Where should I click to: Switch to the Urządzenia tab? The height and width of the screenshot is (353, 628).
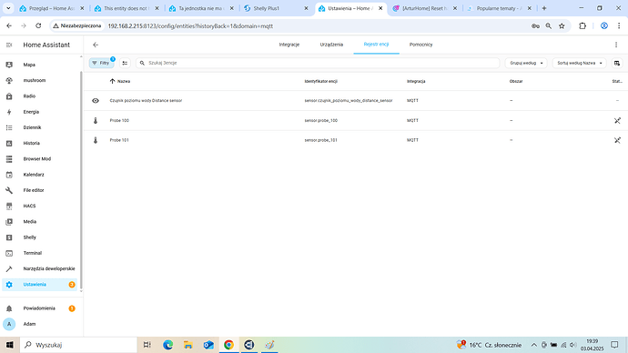pyautogui.click(x=331, y=45)
